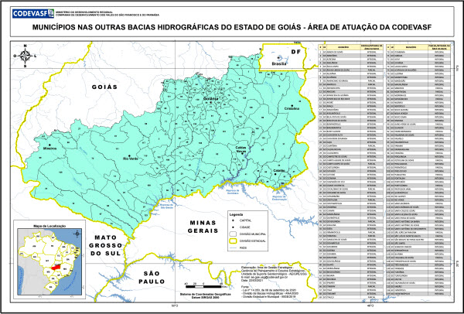Click the Legenda heading
Image resolution: width=464 pixels, height=314 pixels.
point(236,214)
